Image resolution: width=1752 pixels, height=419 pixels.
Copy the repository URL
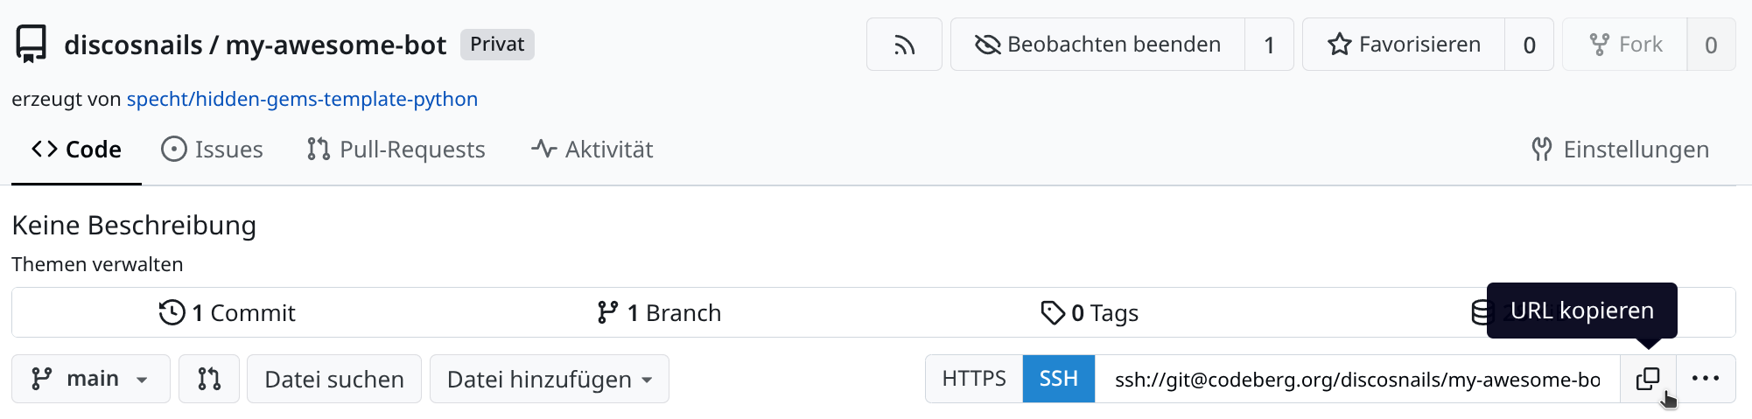[1648, 379]
